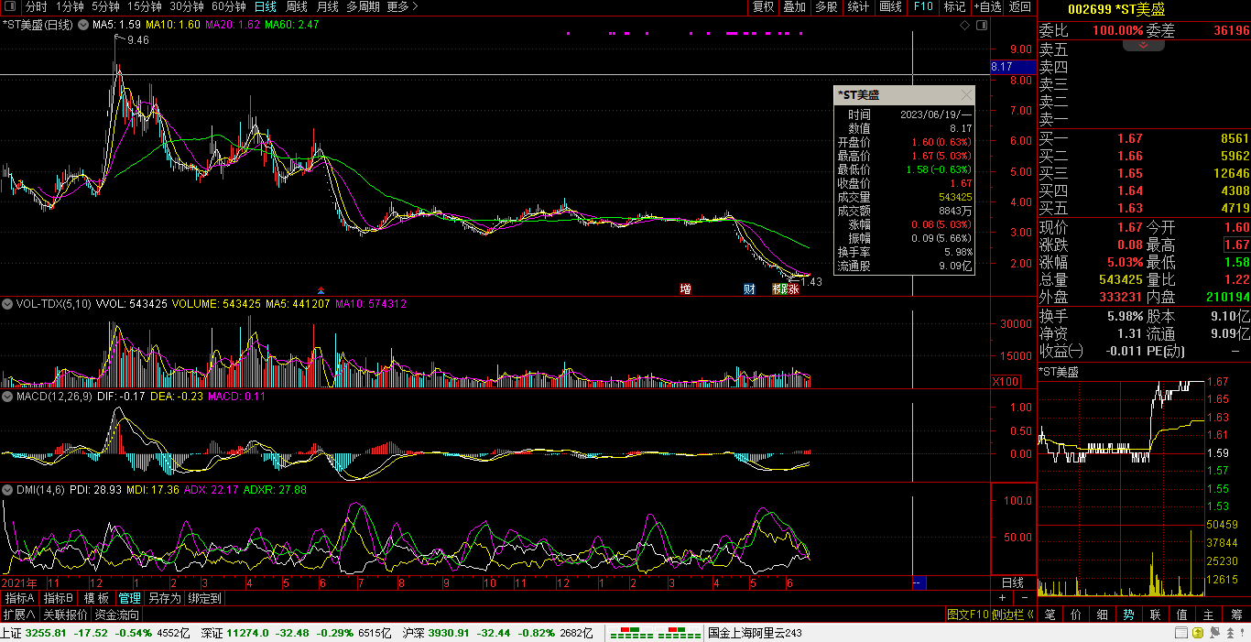Screen dimensions: 1251x642
Task: Toggle the left panel icon beside 分时
Action: point(10,6)
